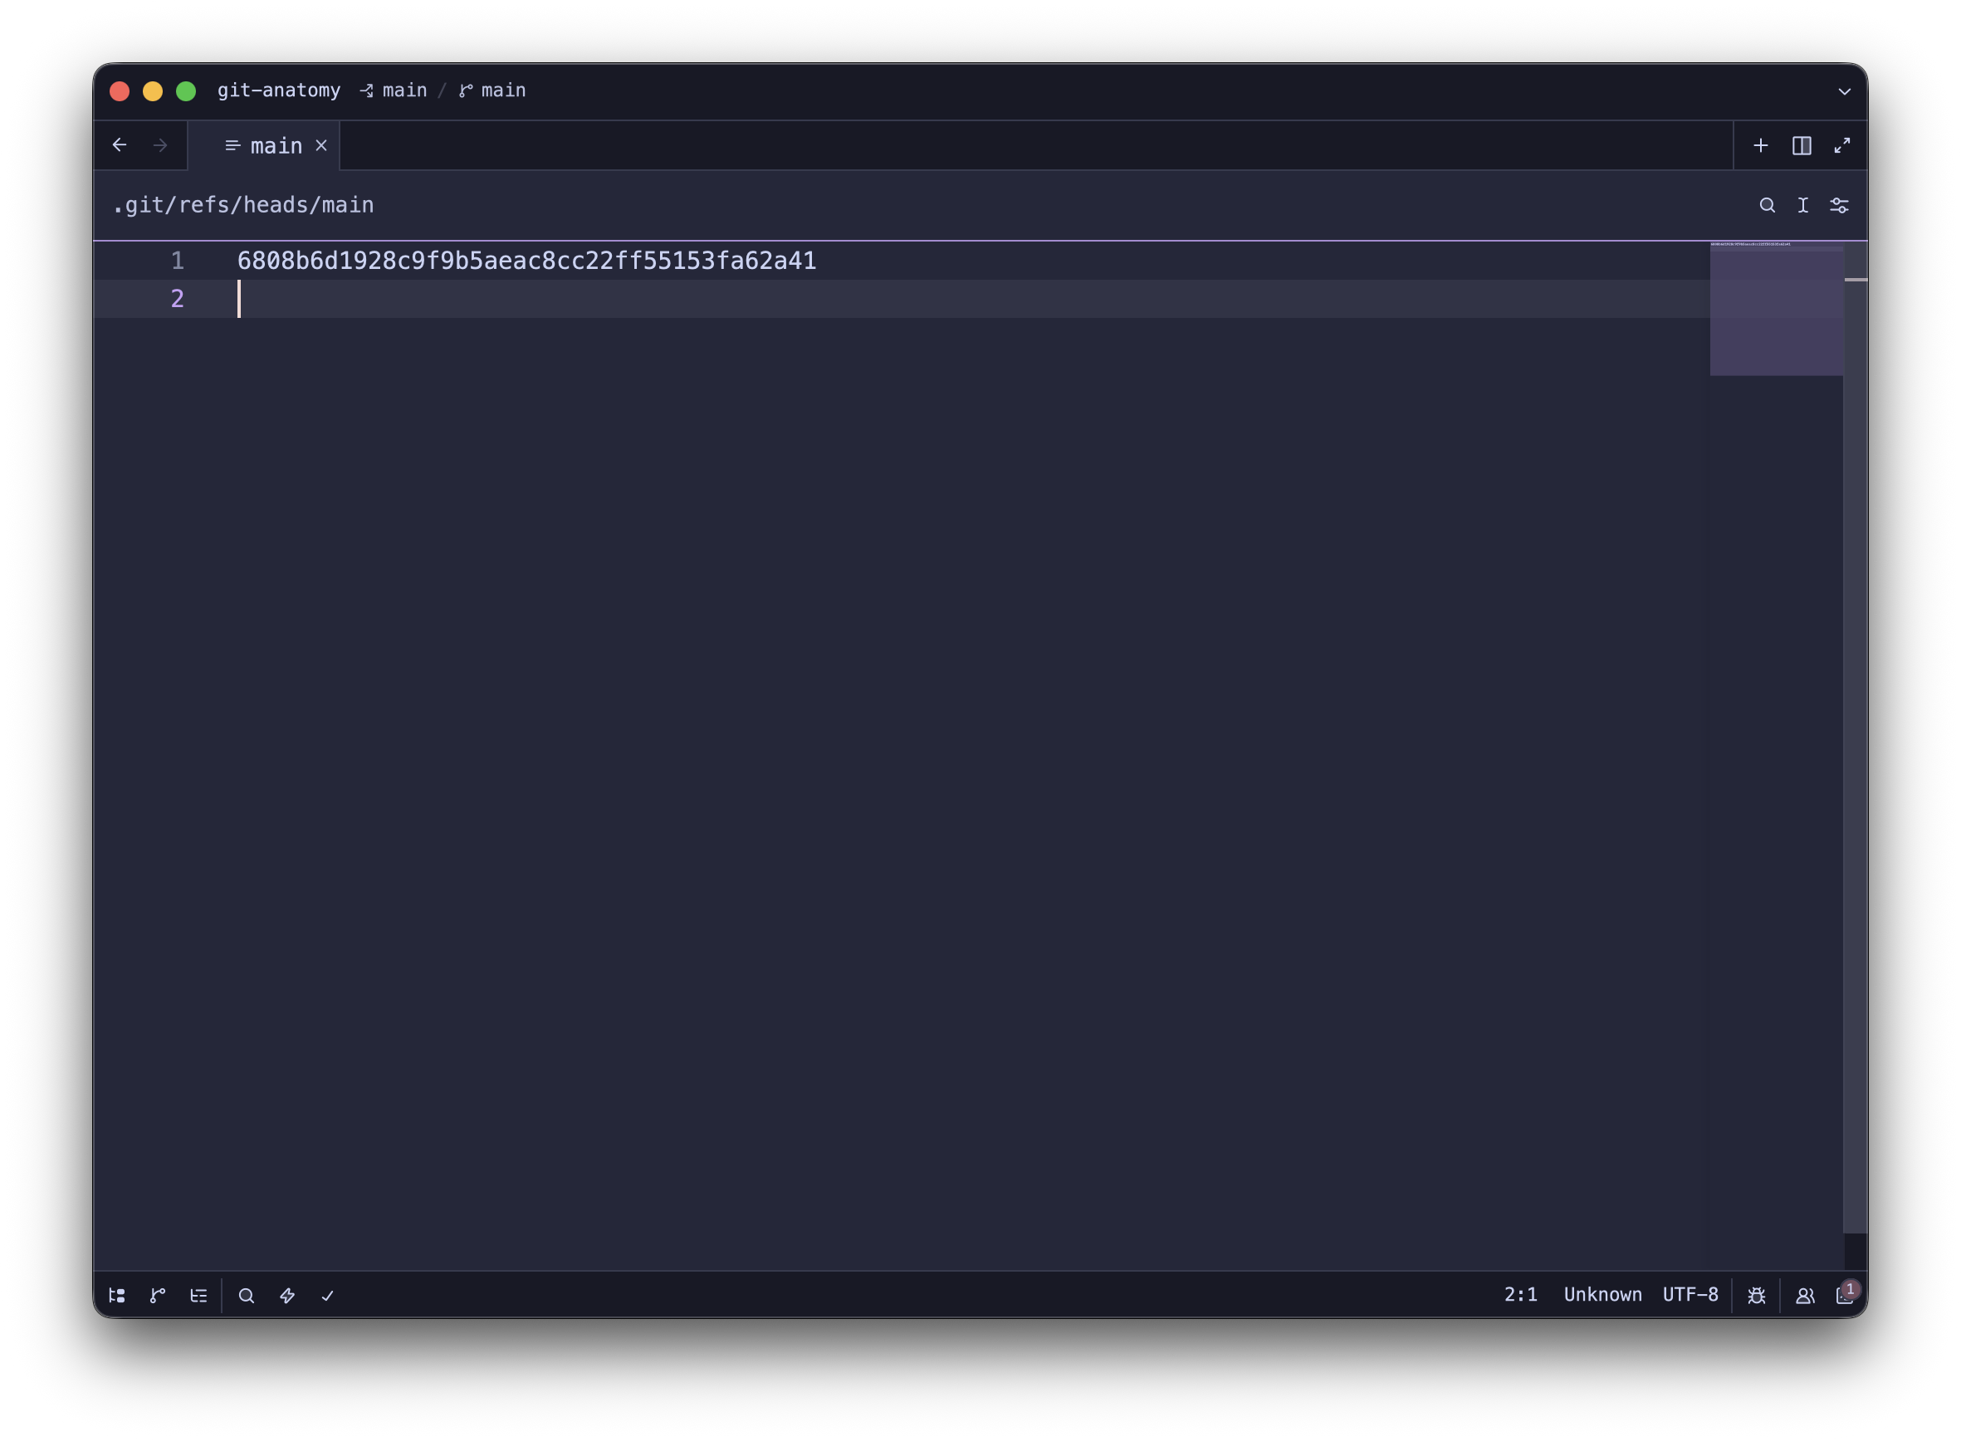Open the collaboration panel people icon
The height and width of the screenshot is (1441, 1961).
point(1805,1296)
